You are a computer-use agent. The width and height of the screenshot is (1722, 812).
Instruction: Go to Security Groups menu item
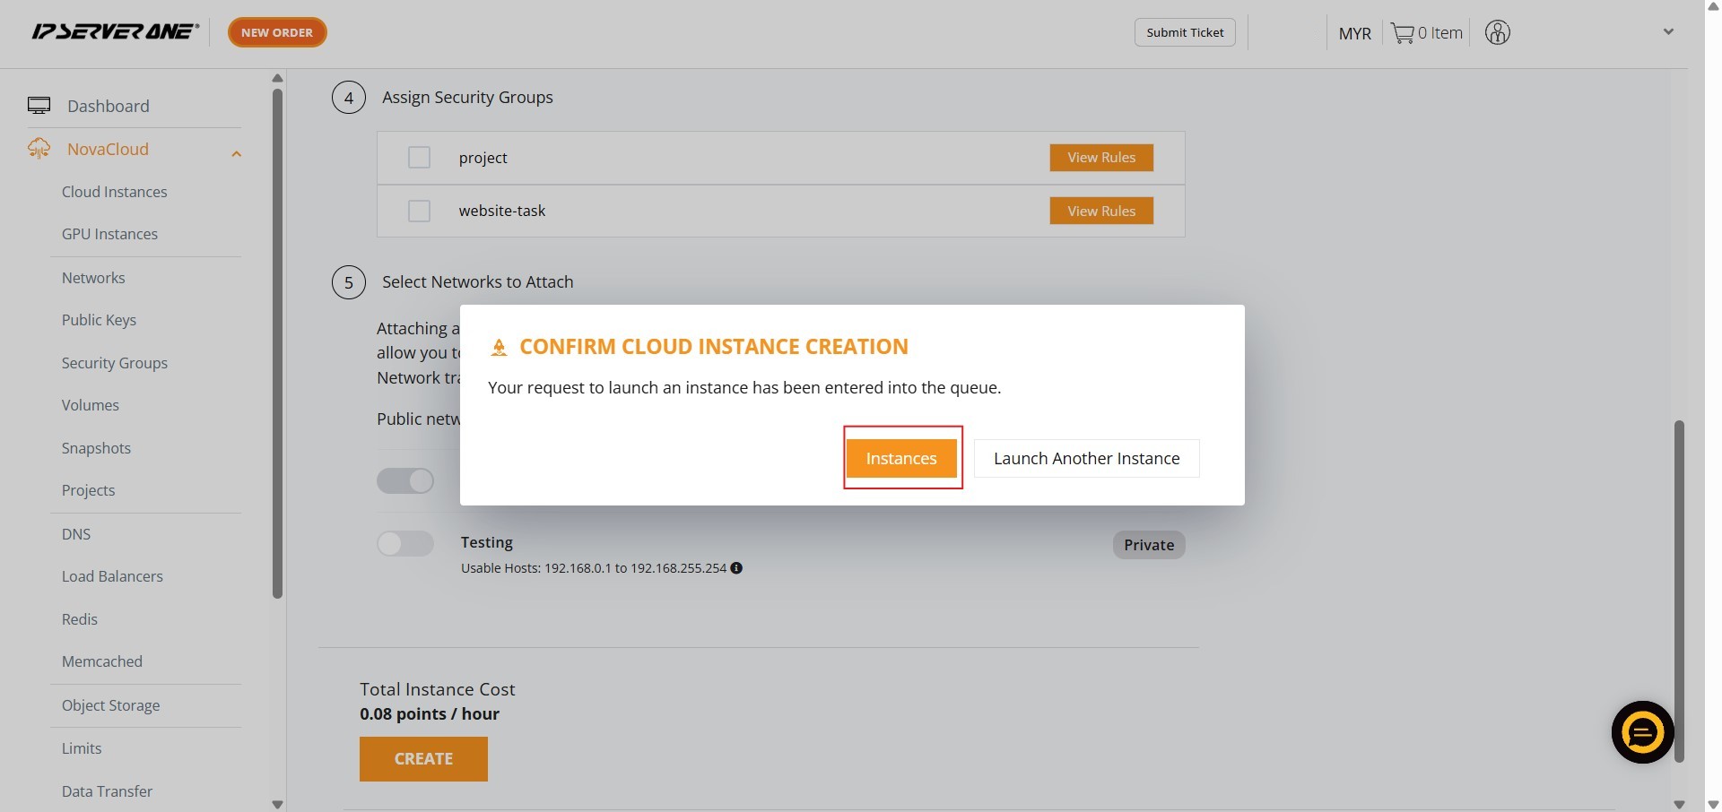click(114, 363)
